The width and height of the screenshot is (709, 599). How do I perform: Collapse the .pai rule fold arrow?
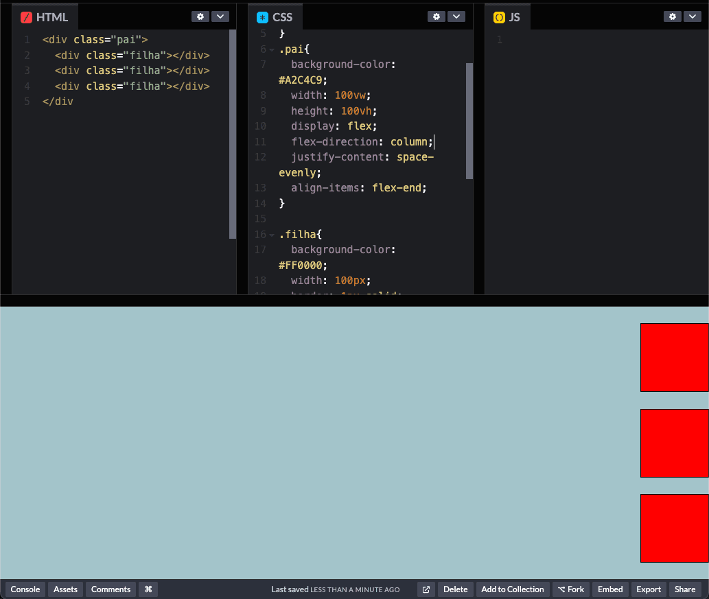(272, 49)
